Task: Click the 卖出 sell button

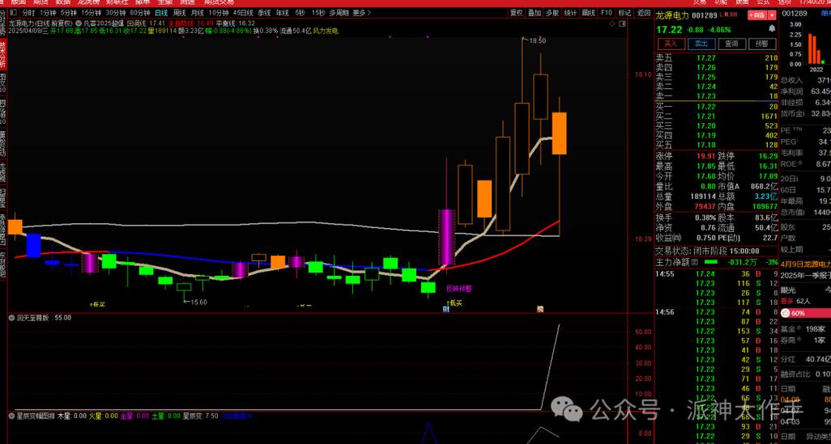Action: click(x=701, y=44)
